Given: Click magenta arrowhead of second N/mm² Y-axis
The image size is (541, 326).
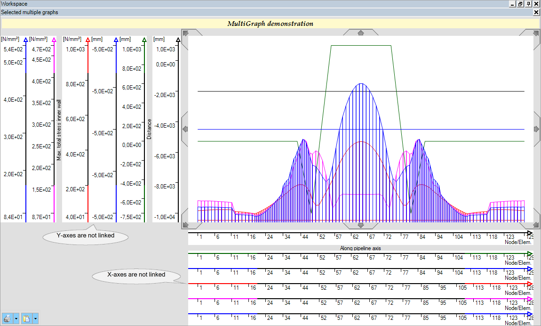Looking at the screenshot, I should 54,40.
